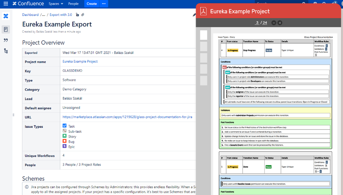This screenshot has width=343, height=195.
Task: Select the fourth PDF page thumbnail
Action: coord(204,69)
